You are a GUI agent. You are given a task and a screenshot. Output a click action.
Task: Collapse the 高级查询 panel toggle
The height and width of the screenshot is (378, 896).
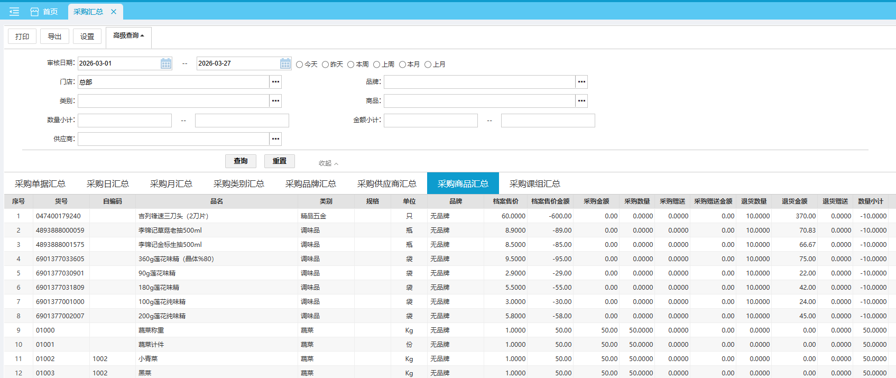(128, 36)
